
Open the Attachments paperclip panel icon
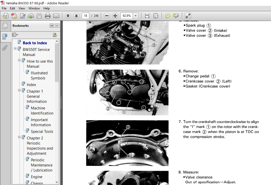click(5, 48)
